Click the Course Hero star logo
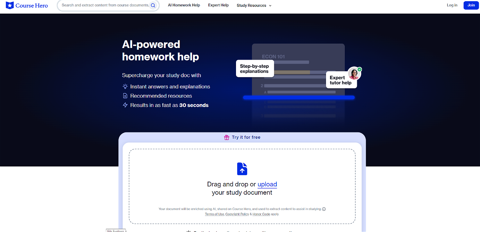Image resolution: width=480 pixels, height=232 pixels. [10, 6]
